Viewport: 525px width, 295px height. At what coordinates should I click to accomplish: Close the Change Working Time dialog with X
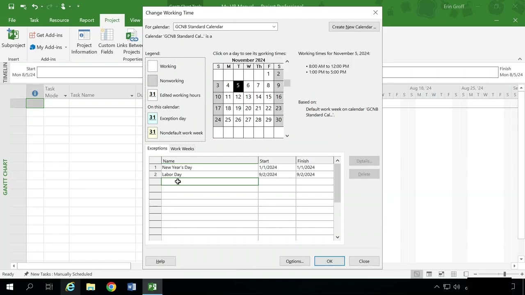[x=375, y=13]
